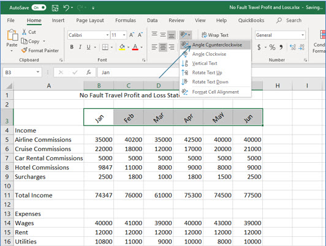This screenshot has height=246, width=326.
Task: Click Middle Align icon
Action: click(x=163, y=34)
